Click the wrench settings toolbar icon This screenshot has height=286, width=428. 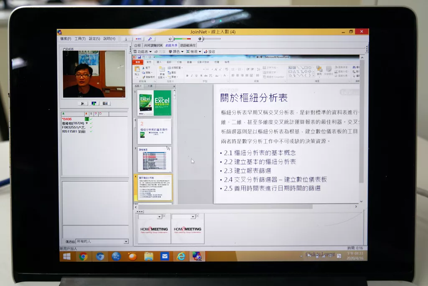pos(150,39)
